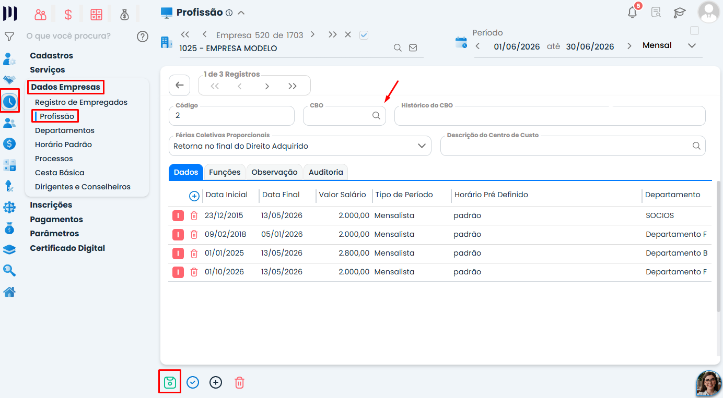Open Departamentos menu item
Image resolution: width=723 pixels, height=398 pixels.
click(x=65, y=130)
